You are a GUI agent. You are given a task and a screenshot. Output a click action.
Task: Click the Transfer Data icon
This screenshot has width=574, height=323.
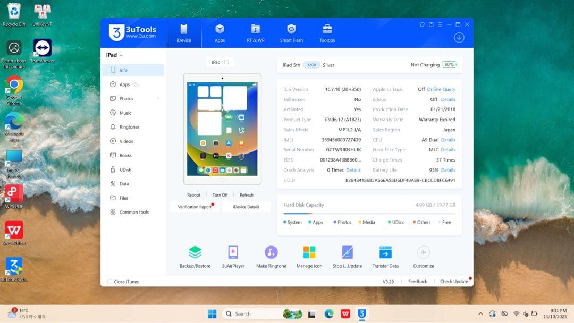[x=385, y=252]
